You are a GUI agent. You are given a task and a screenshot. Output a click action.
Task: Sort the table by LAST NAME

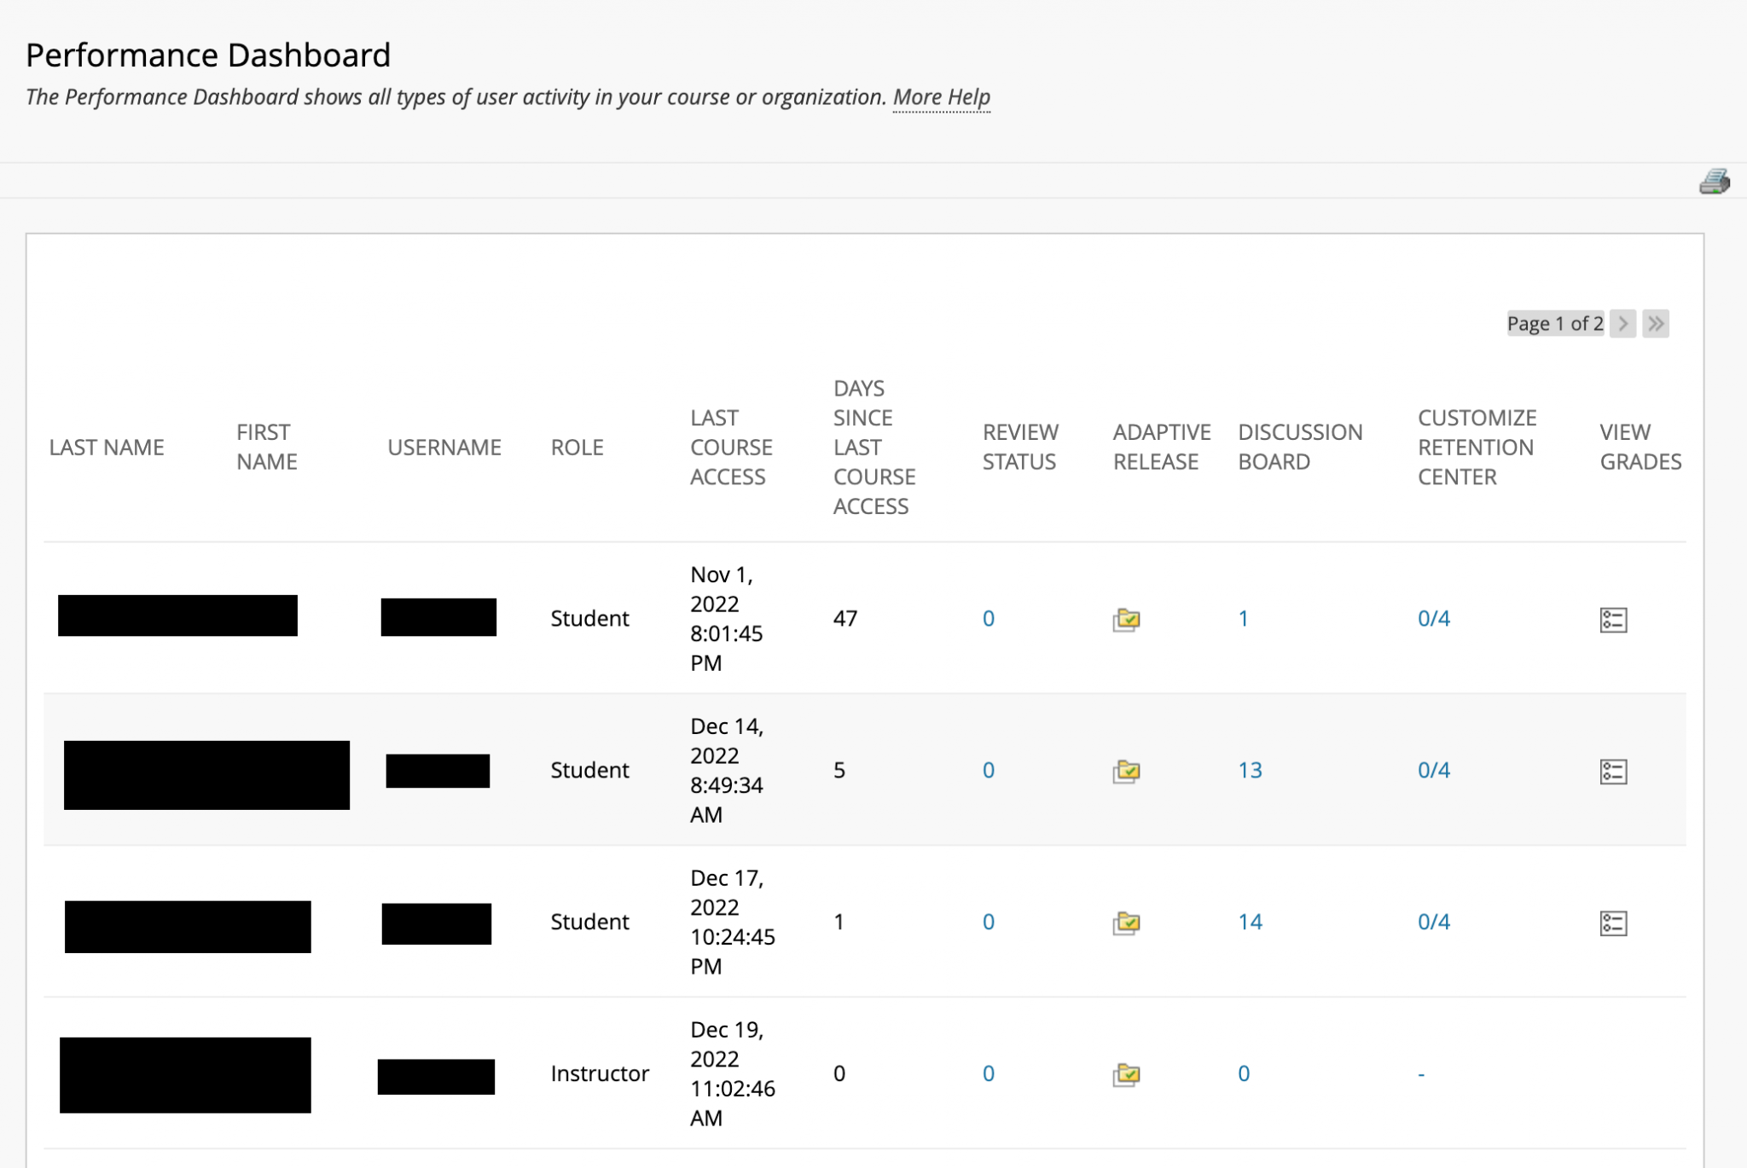tap(107, 447)
